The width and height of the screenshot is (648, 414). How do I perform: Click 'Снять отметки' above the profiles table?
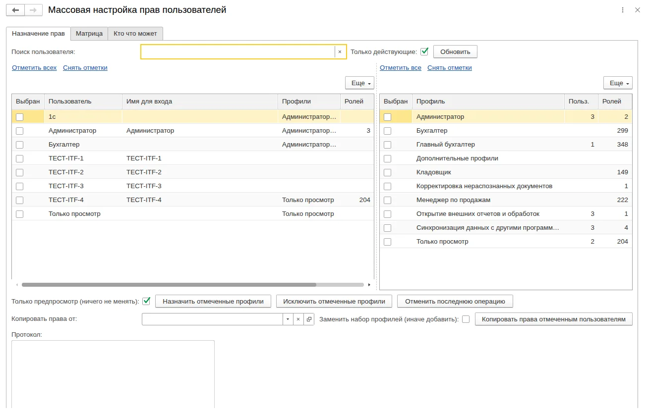450,68
